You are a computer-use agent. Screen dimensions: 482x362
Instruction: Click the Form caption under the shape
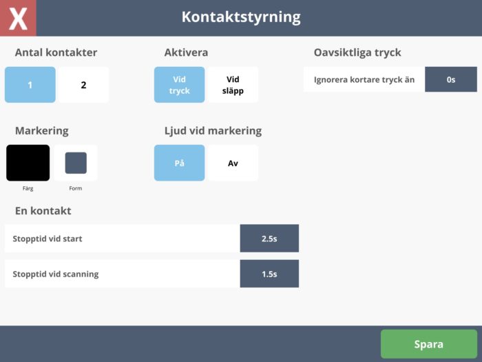coord(76,188)
